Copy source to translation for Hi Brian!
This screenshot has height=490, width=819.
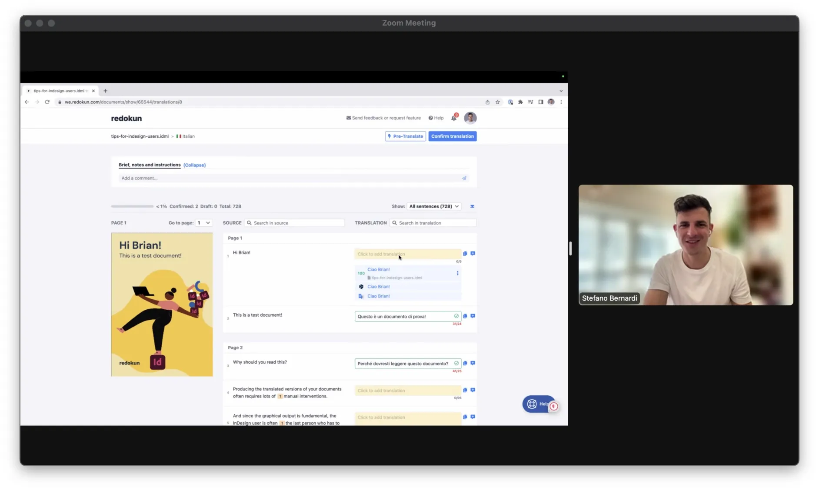[x=465, y=254]
